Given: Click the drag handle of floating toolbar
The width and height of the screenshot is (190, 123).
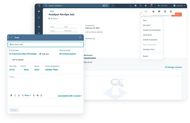Looking at the screenshot, I should pyautogui.click(x=146, y=12).
